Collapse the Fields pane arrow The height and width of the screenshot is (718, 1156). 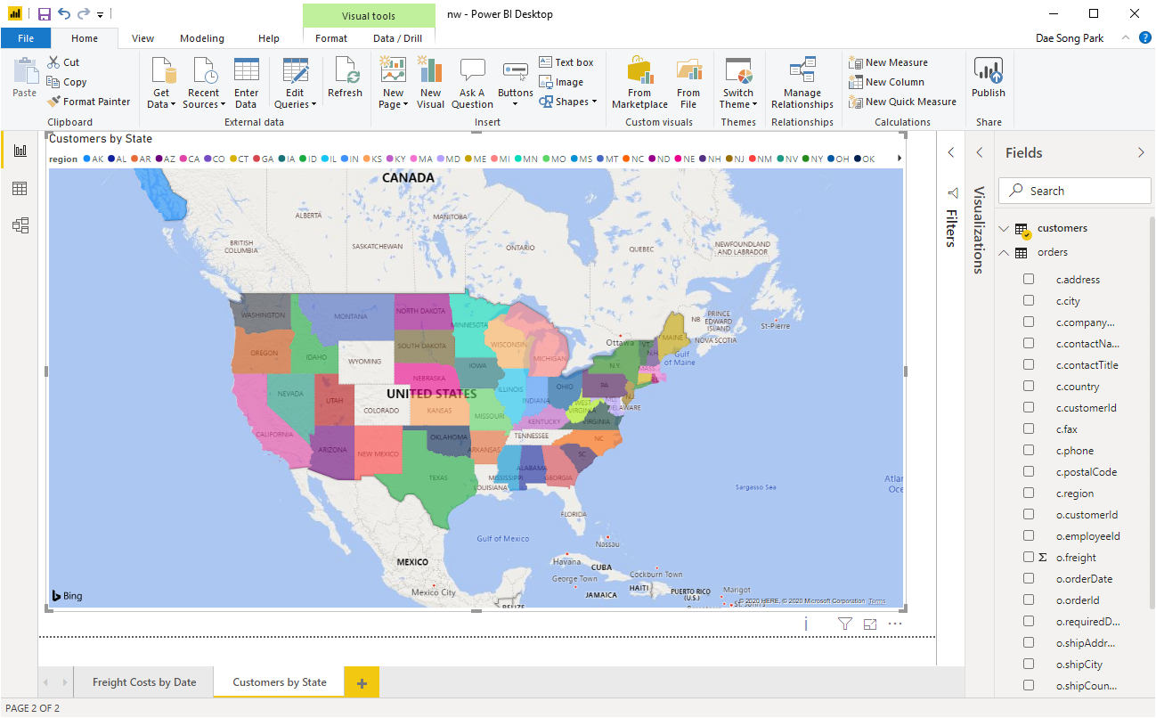1141,152
